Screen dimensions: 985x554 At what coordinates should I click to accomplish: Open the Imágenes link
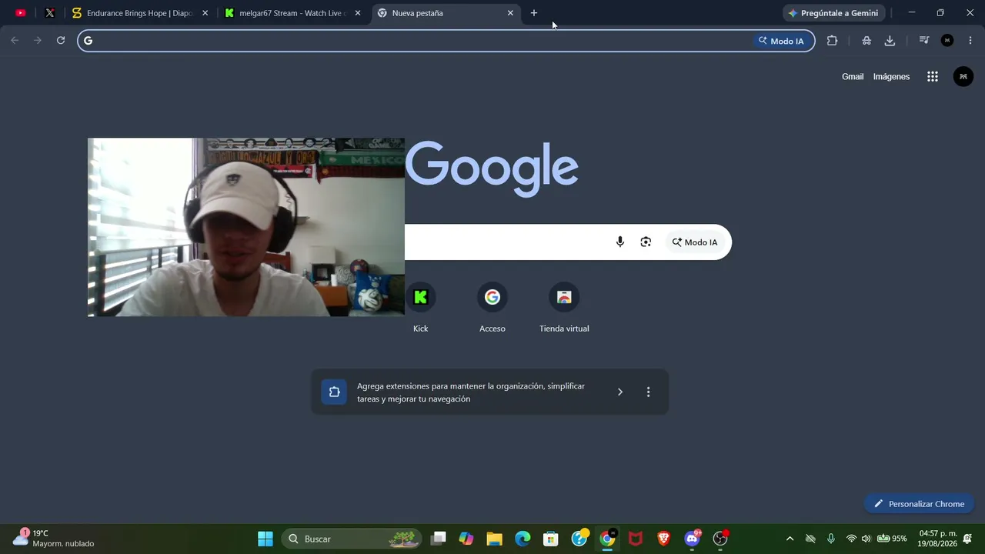coord(891,77)
